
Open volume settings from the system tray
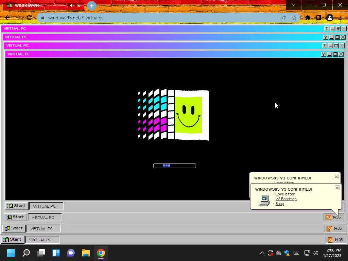[x=315, y=253]
